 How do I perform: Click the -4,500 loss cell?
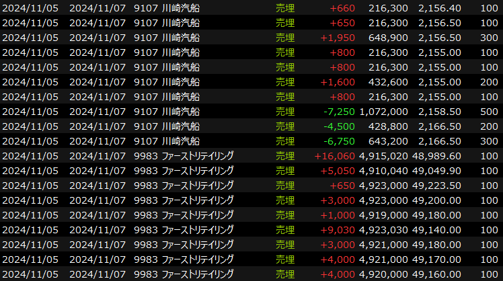(x=340, y=126)
